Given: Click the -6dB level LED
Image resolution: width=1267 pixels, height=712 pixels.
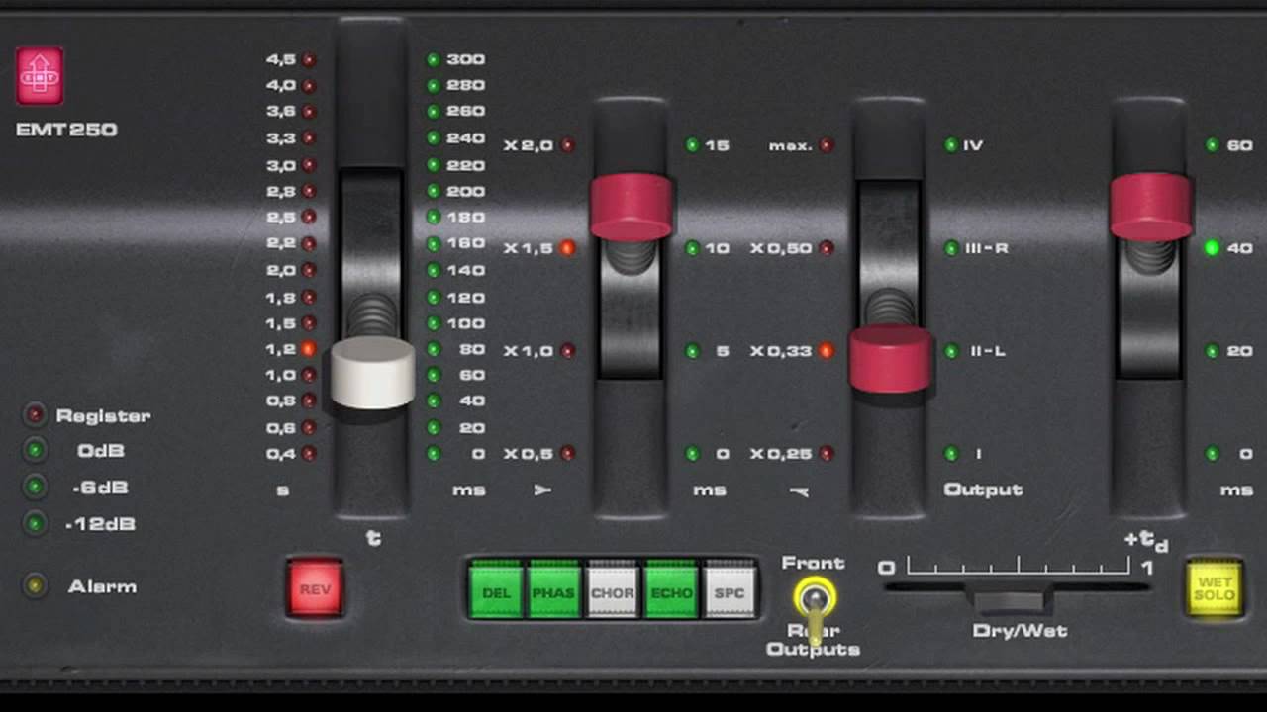Looking at the screenshot, I should [x=35, y=487].
